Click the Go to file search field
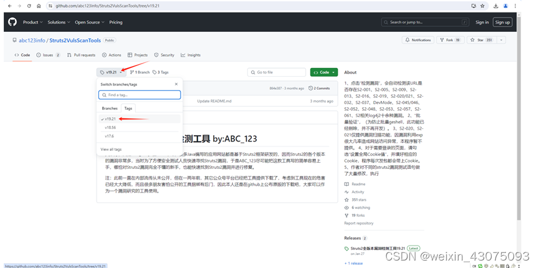 coord(277,72)
